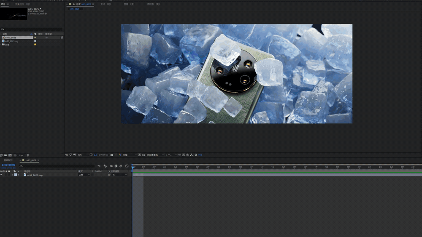Take a snapshot with the camera icon

[112, 155]
